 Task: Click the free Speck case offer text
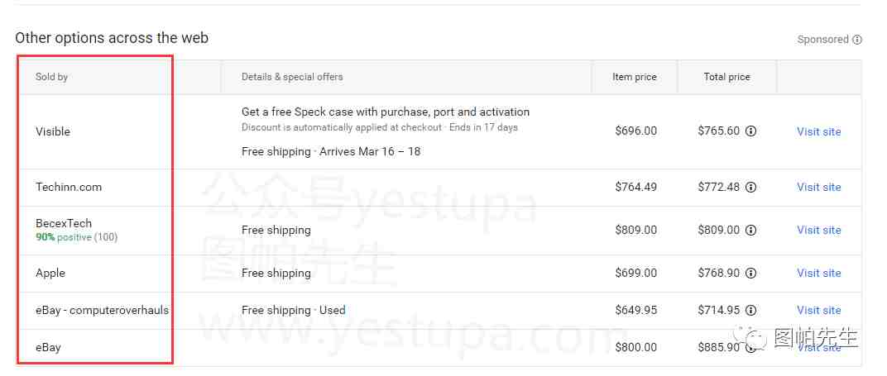pyautogui.click(x=386, y=112)
